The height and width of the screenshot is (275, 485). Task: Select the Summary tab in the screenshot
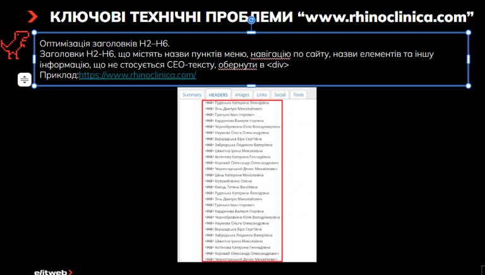192,95
